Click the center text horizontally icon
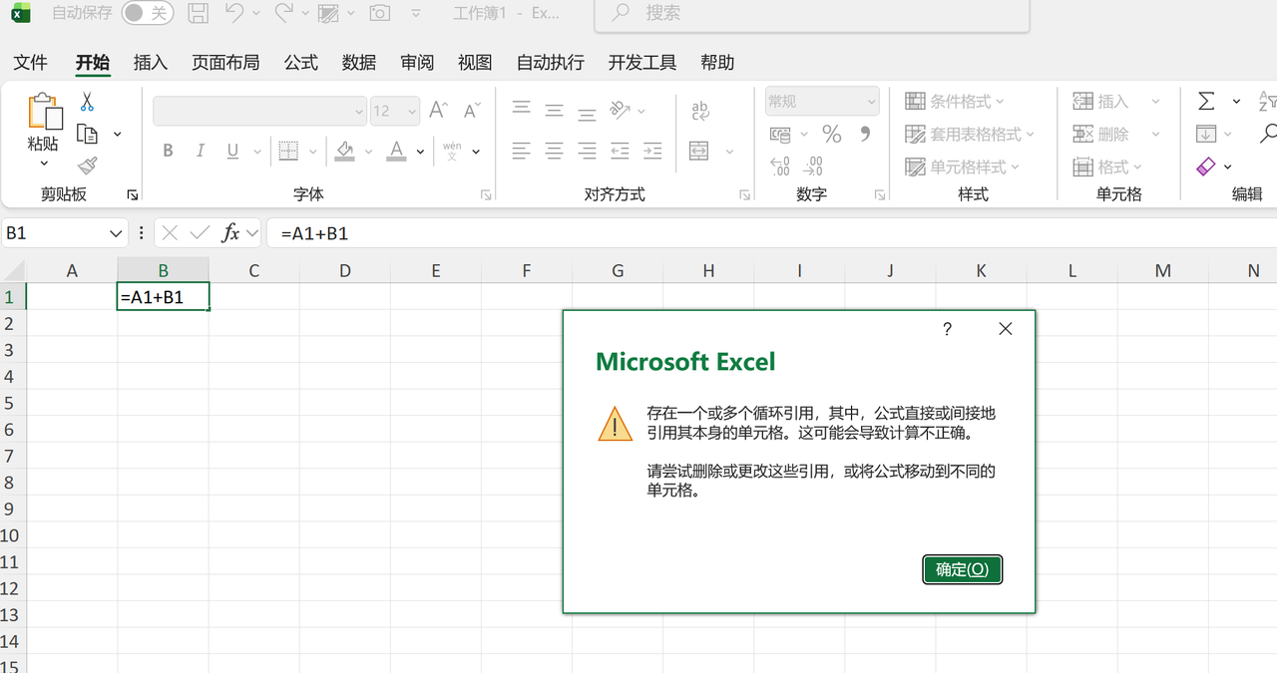1277x673 pixels. pos(555,151)
